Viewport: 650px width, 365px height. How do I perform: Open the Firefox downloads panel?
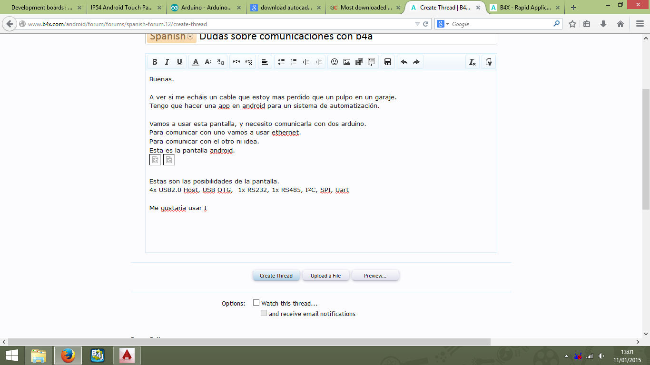tap(603, 24)
